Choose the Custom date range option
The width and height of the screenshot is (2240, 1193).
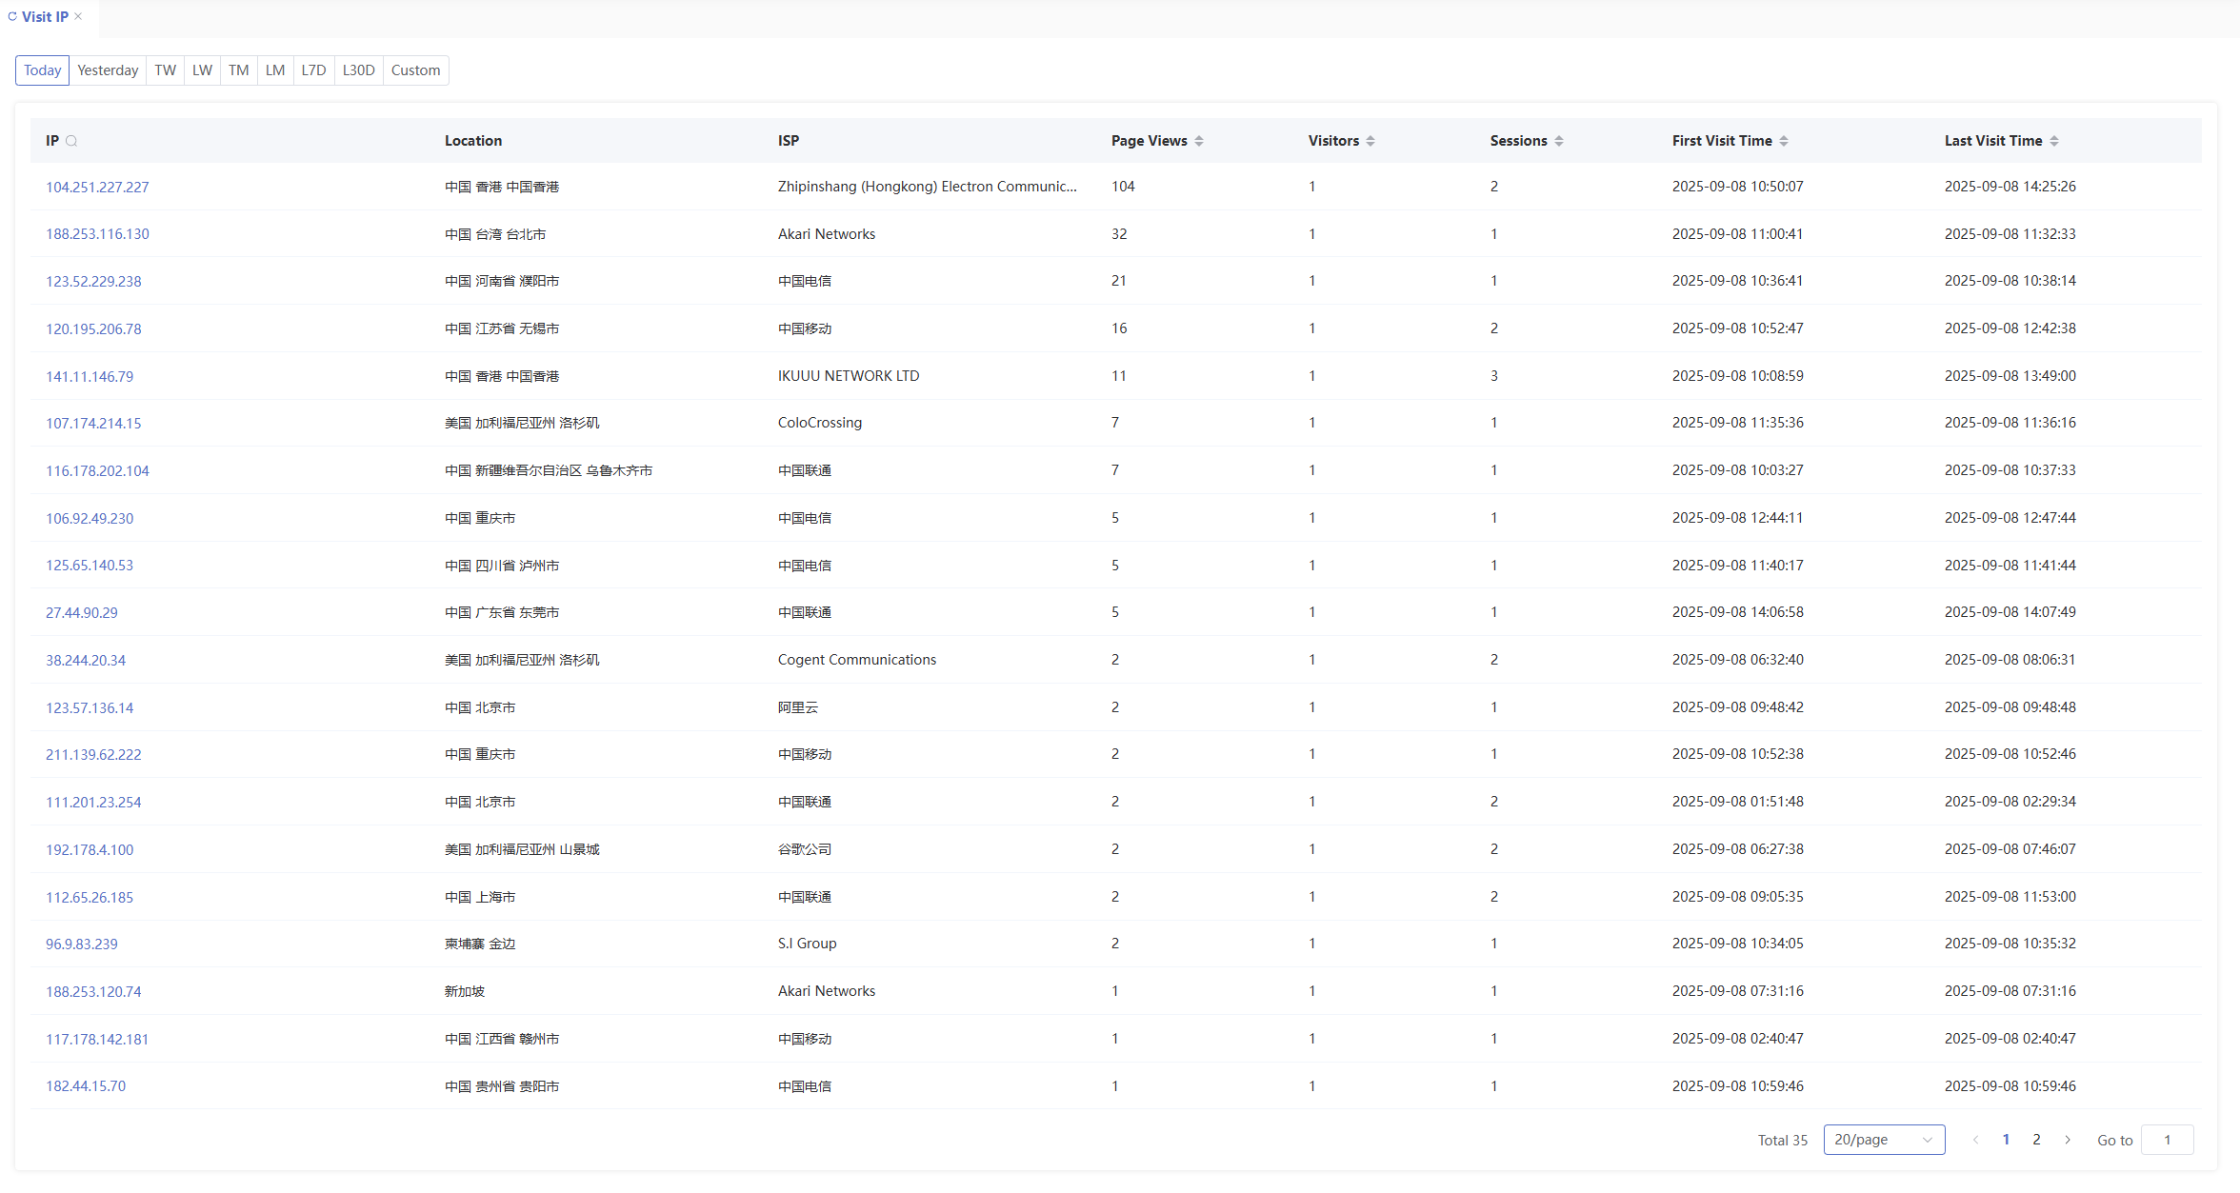coord(415,70)
